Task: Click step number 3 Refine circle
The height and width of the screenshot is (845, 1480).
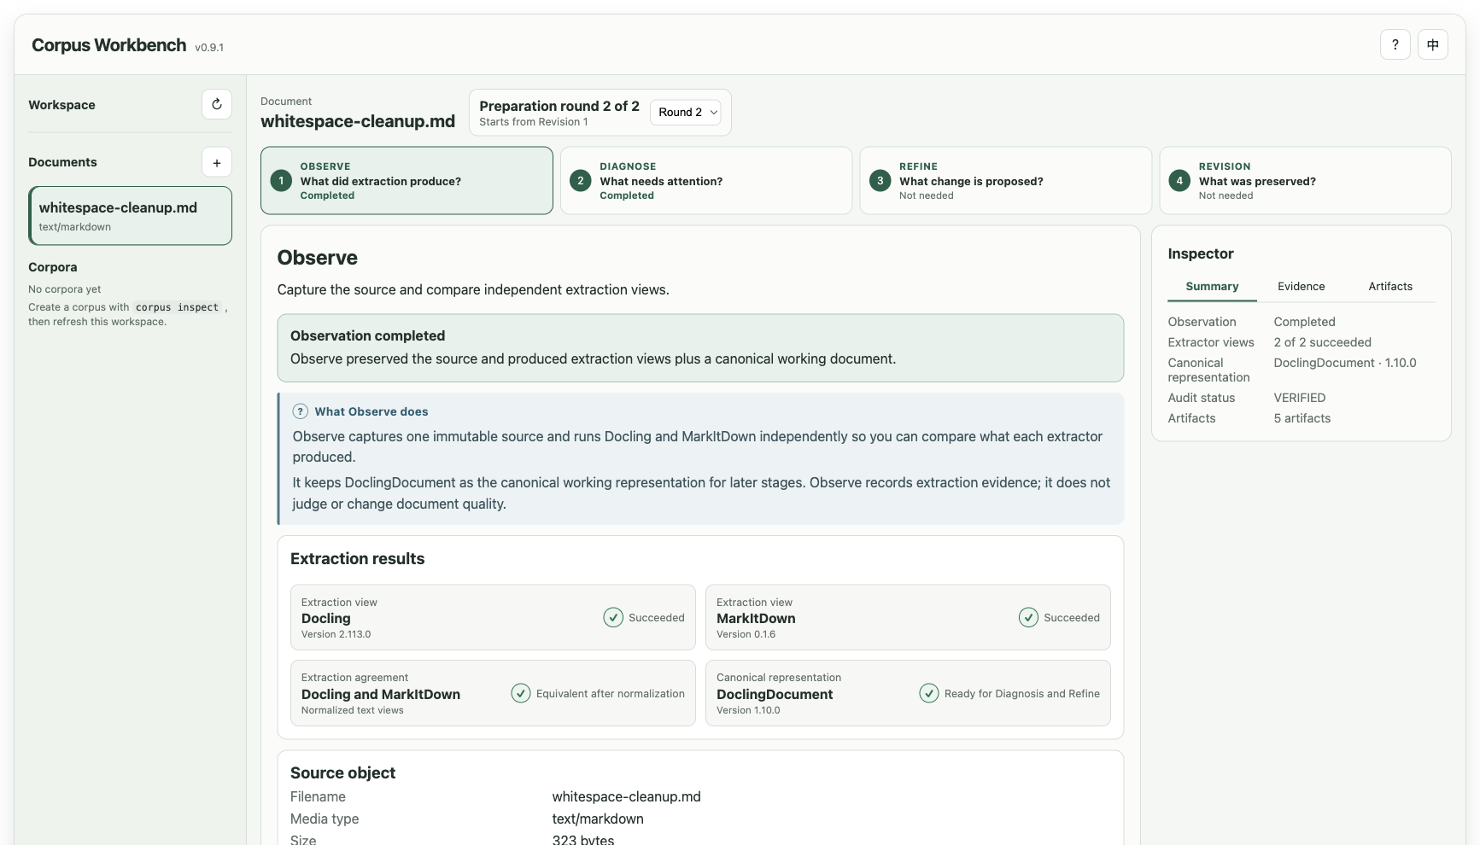Action: 880,181
